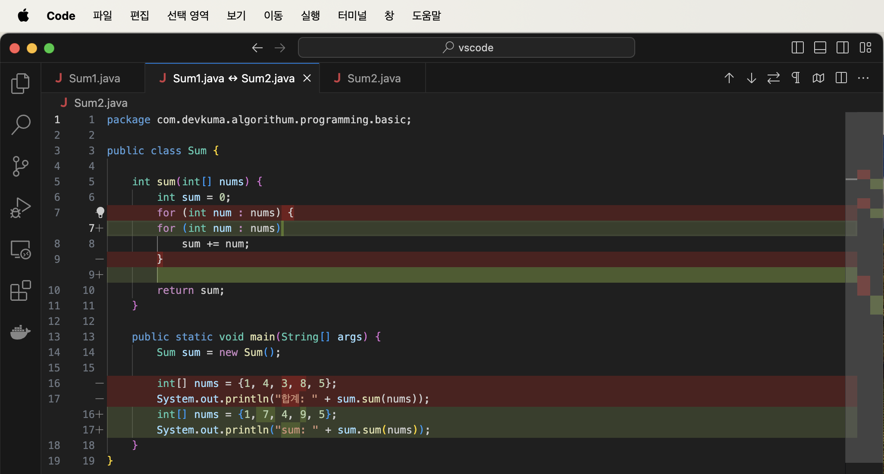Switch to the Sum1.java tab
884x474 pixels.
tap(94, 78)
